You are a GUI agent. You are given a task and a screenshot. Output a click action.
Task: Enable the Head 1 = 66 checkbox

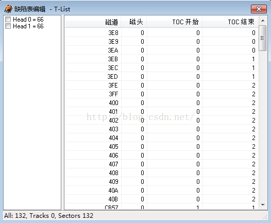8,26
